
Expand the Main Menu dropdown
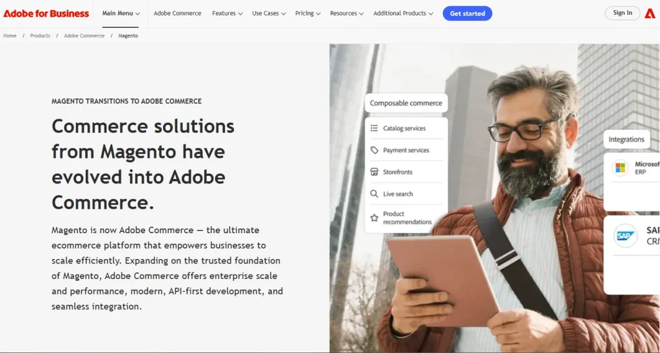click(x=121, y=14)
